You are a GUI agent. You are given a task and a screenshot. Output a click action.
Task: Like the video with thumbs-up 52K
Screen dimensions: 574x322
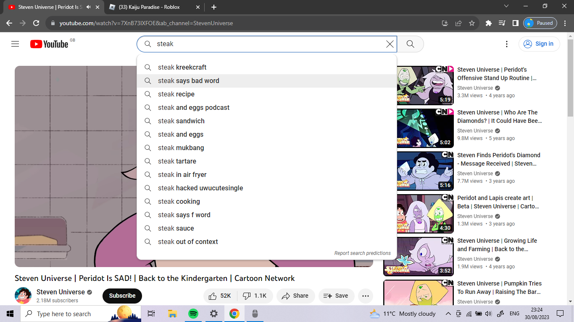click(220, 296)
